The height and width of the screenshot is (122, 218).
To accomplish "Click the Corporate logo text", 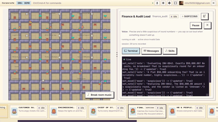I will [8, 3].
